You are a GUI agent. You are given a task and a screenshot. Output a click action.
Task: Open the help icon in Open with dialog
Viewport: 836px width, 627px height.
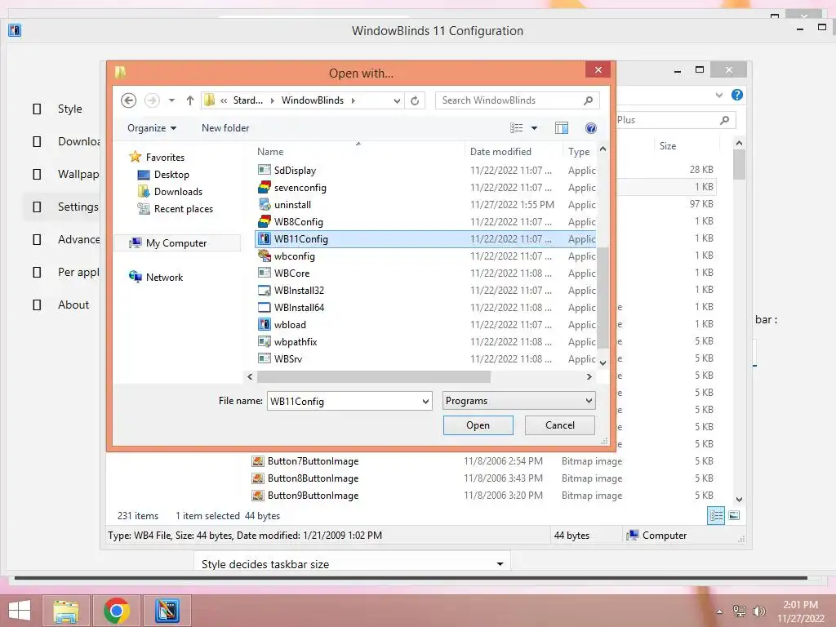point(590,128)
